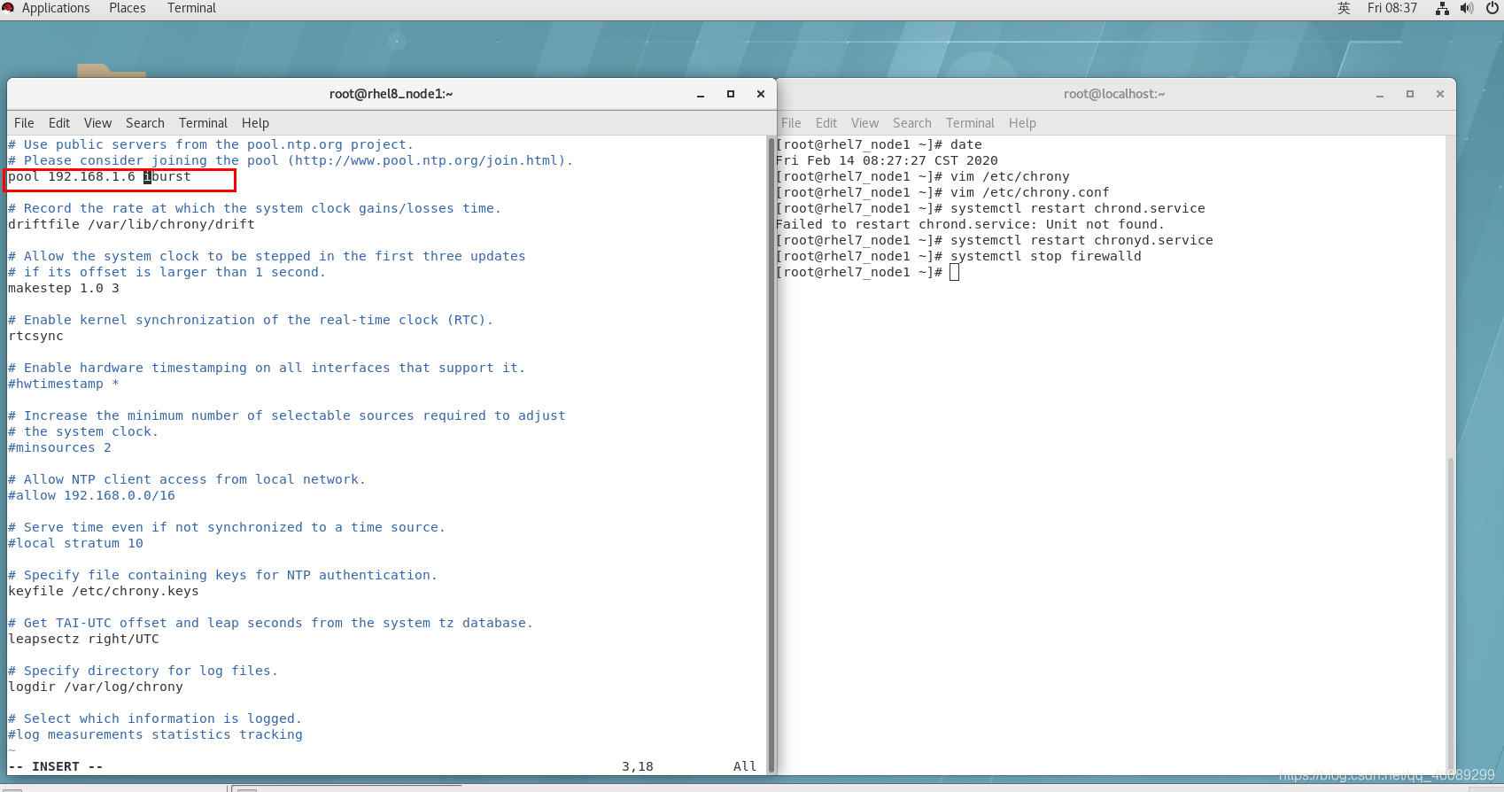Open the clock showing Fri 08:37
1504x792 pixels.
[1392, 8]
